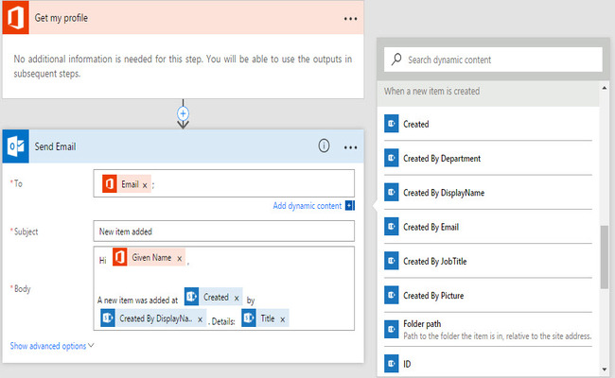
Task: Click the SharePoint icon next to Folder path
Action: pos(392,329)
